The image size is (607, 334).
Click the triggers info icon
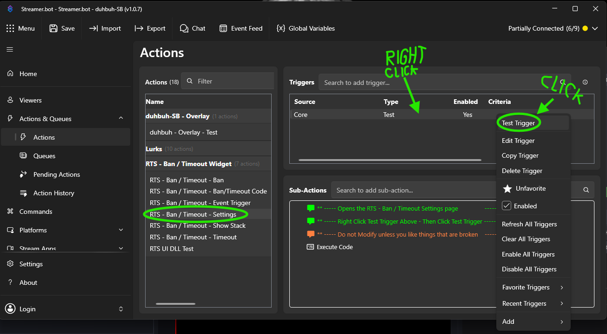click(x=585, y=82)
